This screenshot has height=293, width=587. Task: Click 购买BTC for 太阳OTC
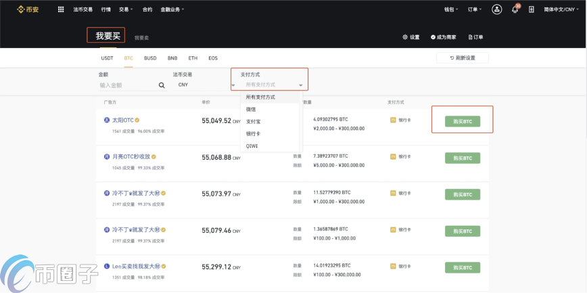click(x=463, y=121)
